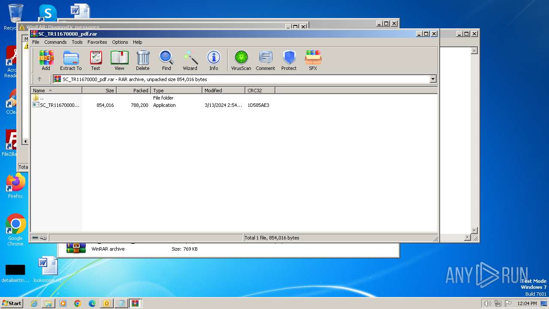
Task: Switch to Outlook taskbar button
Action: 106,303
